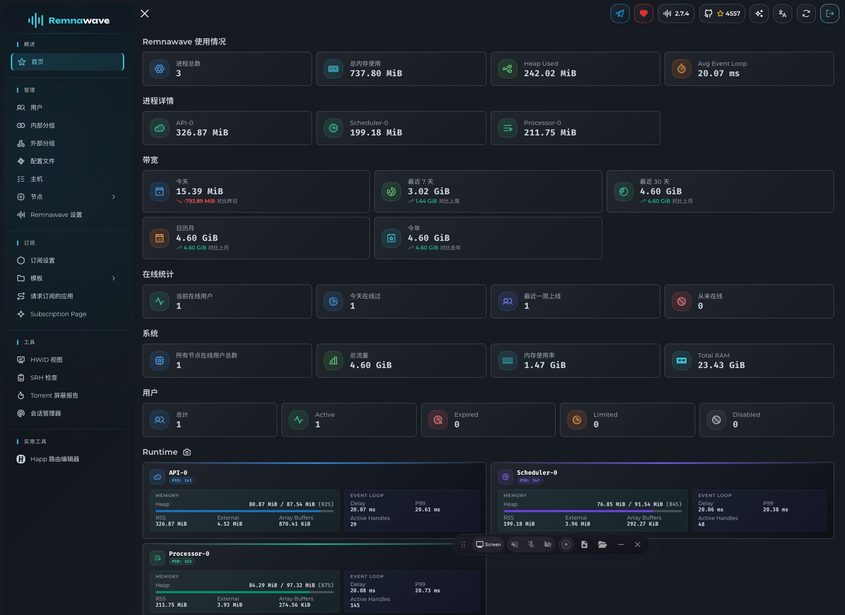Image resolution: width=845 pixels, height=615 pixels.
Task: Click the Scheduler-0 clock icon in 进程详情
Action: click(x=333, y=128)
